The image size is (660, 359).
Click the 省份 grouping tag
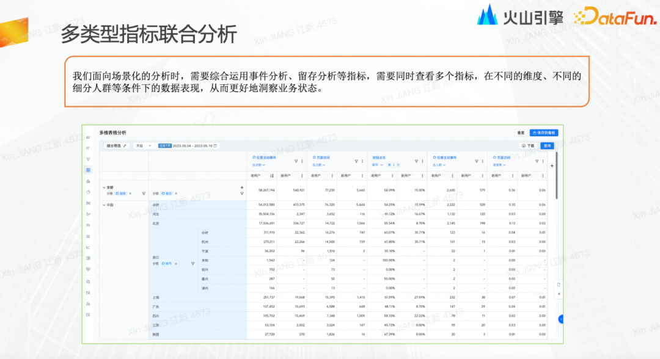[x=167, y=194]
